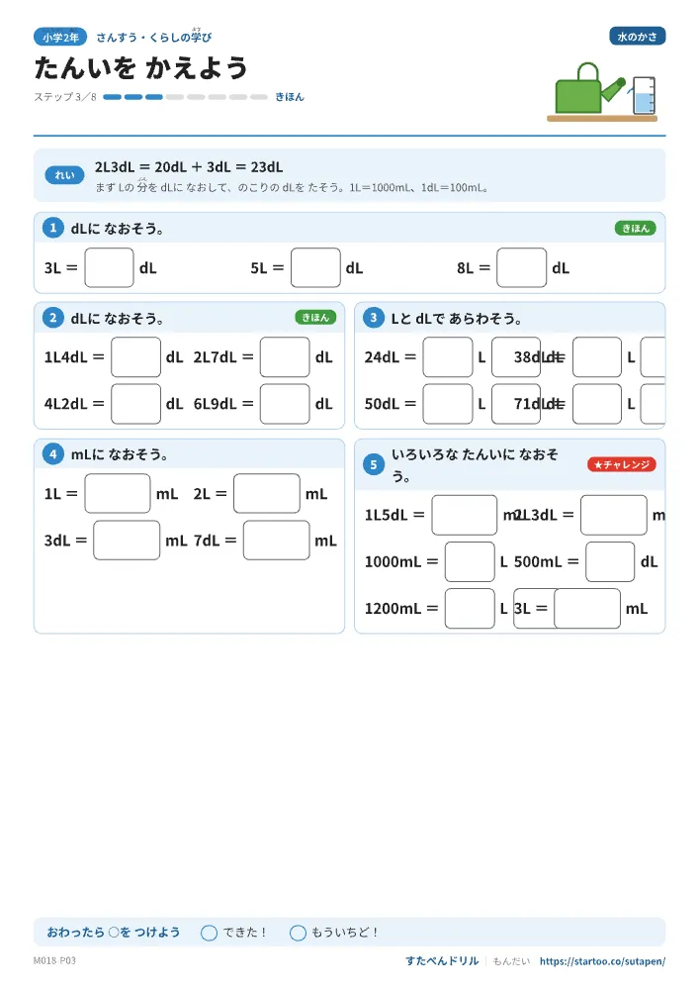699x990 pixels.
Task: Click the number 3 circle badge
Action: [x=373, y=318]
